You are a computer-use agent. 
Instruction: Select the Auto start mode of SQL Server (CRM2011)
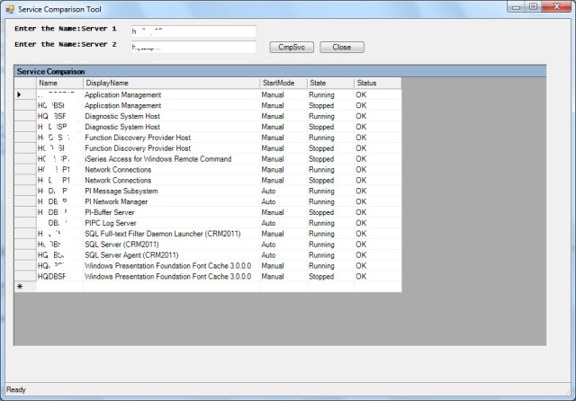point(283,244)
